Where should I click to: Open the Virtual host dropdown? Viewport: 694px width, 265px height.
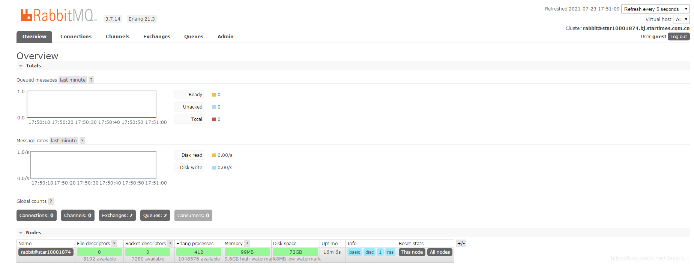pos(681,19)
